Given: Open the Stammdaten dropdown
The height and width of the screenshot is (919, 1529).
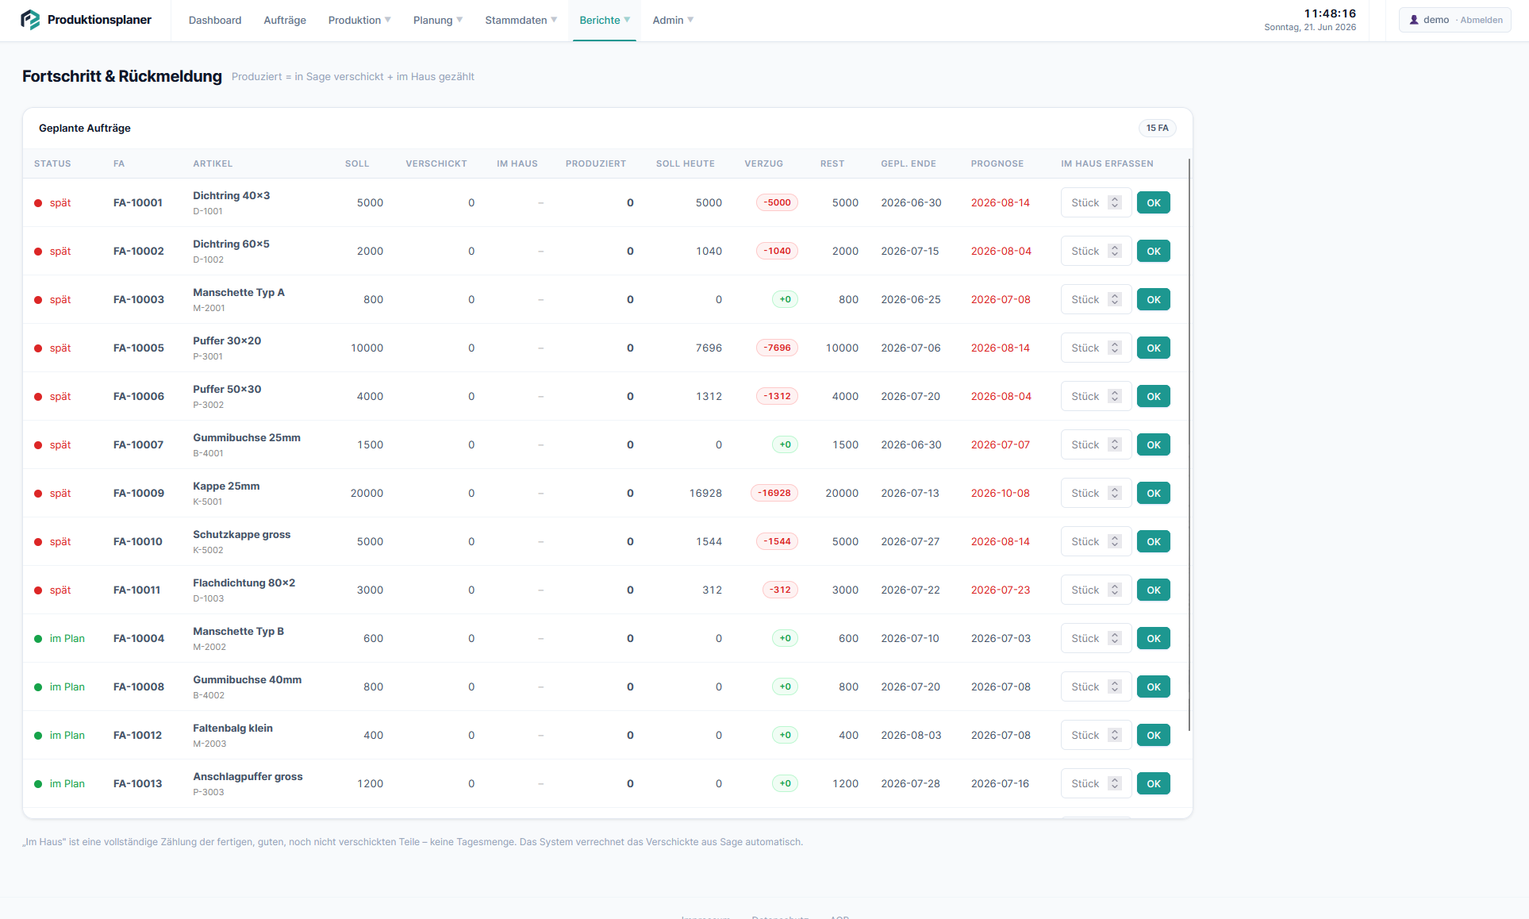Looking at the screenshot, I should 521,20.
